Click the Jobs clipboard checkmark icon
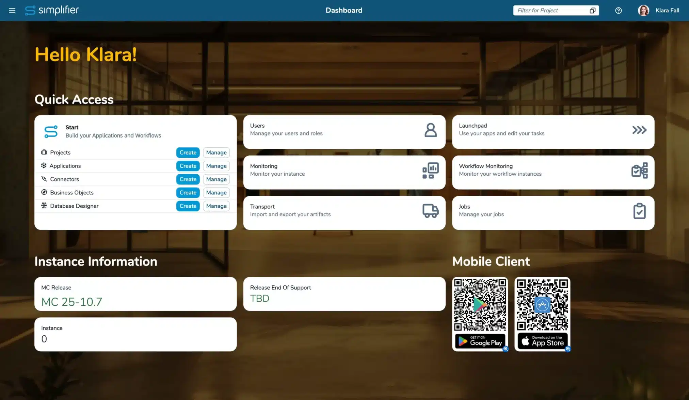Screen dimensions: 689x400 (x=639, y=211)
